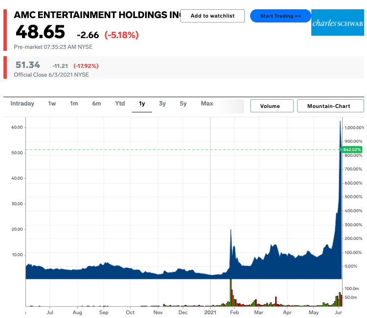Select the 6m time range
367x318 pixels.
96,104
